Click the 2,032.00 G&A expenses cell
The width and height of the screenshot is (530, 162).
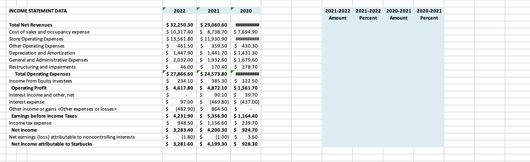point(180,60)
